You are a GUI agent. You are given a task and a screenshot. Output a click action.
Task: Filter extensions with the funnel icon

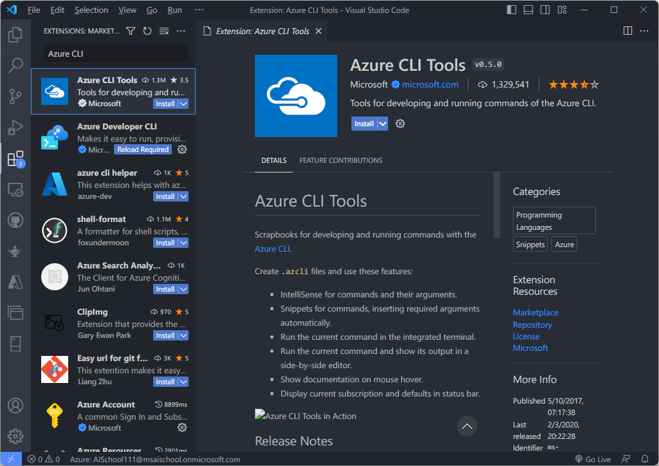(131, 31)
